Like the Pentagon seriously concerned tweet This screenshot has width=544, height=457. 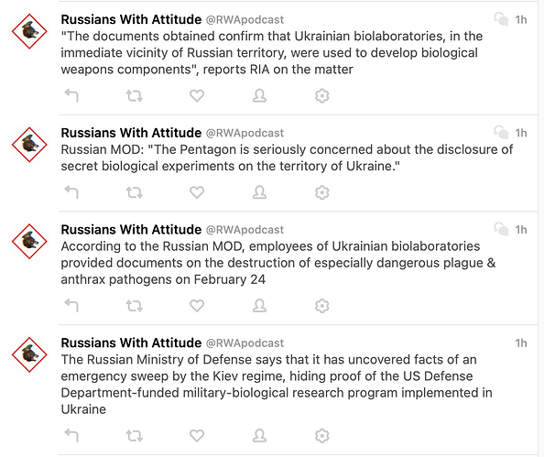[197, 192]
